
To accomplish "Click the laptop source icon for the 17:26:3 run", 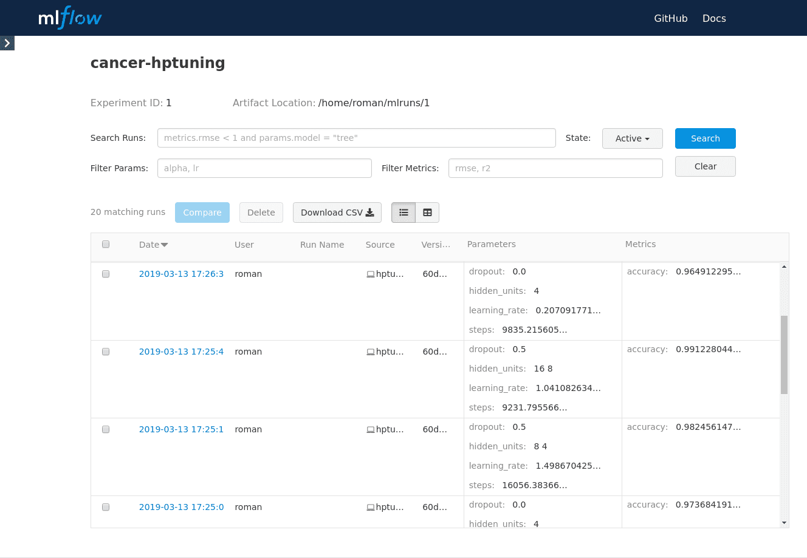I will tap(370, 274).
